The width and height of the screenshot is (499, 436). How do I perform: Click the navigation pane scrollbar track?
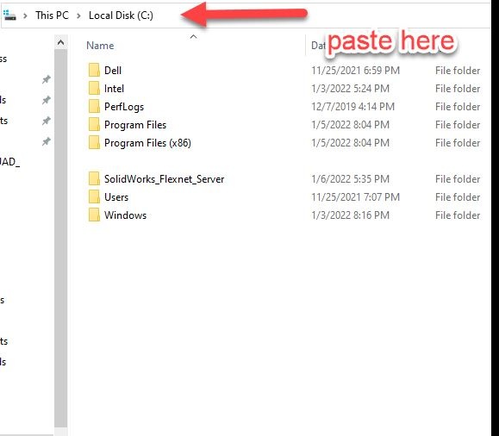pyautogui.click(x=61, y=239)
